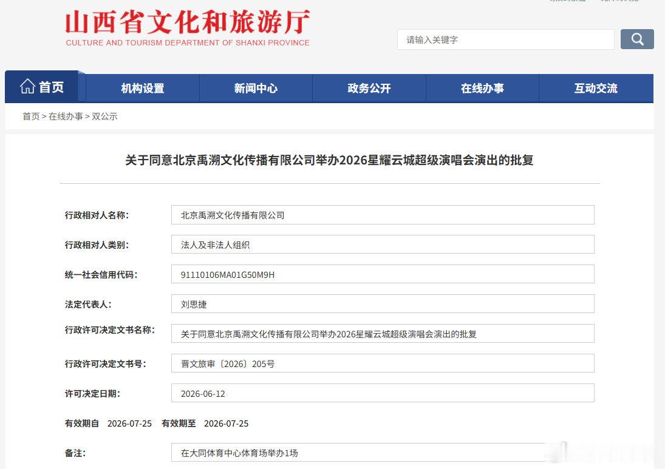Open the 政务公开 menu tab

pos(369,88)
